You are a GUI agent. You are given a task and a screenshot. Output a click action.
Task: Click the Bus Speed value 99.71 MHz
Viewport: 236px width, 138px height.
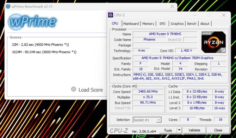click(148, 103)
